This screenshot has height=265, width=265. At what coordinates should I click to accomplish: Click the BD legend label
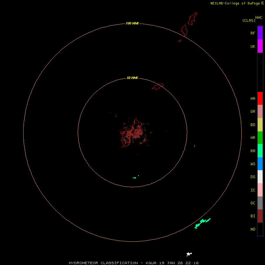253,125
